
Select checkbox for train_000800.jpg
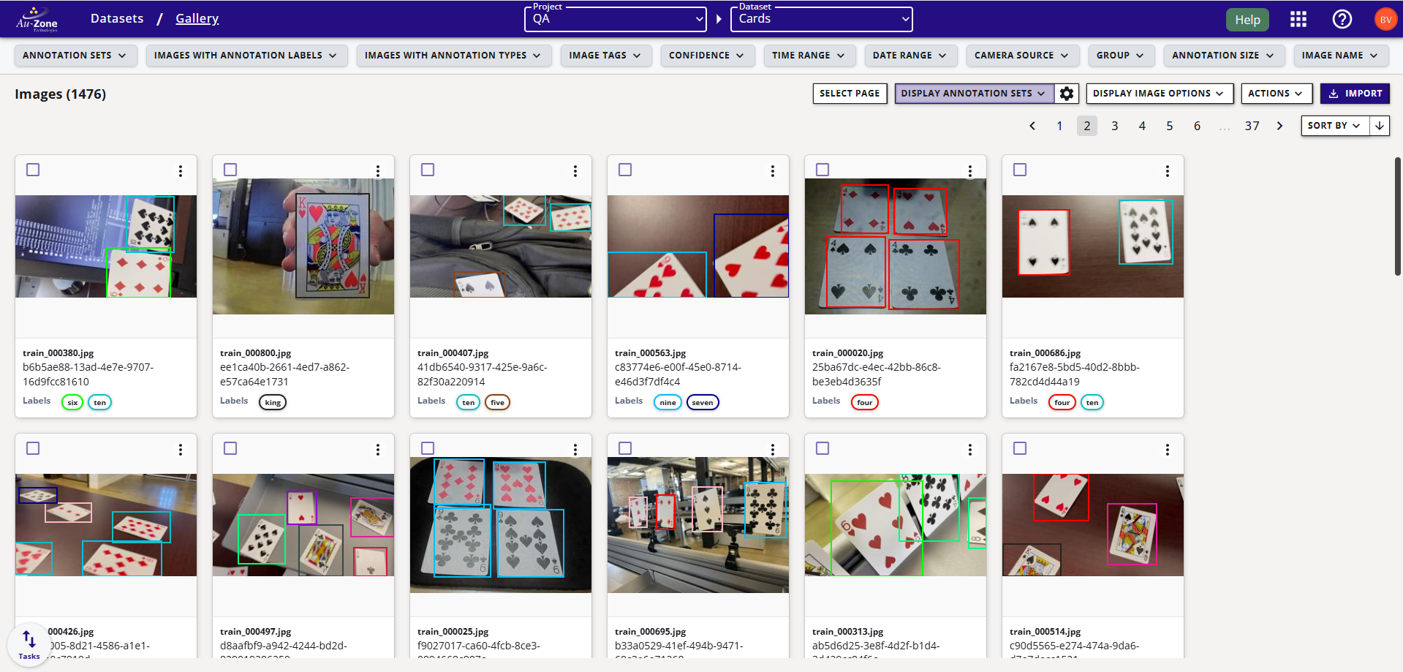[x=230, y=170]
